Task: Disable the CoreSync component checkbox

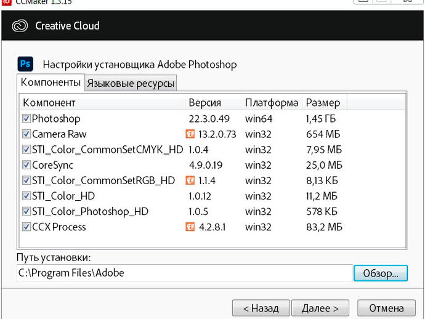Action: tap(26, 165)
